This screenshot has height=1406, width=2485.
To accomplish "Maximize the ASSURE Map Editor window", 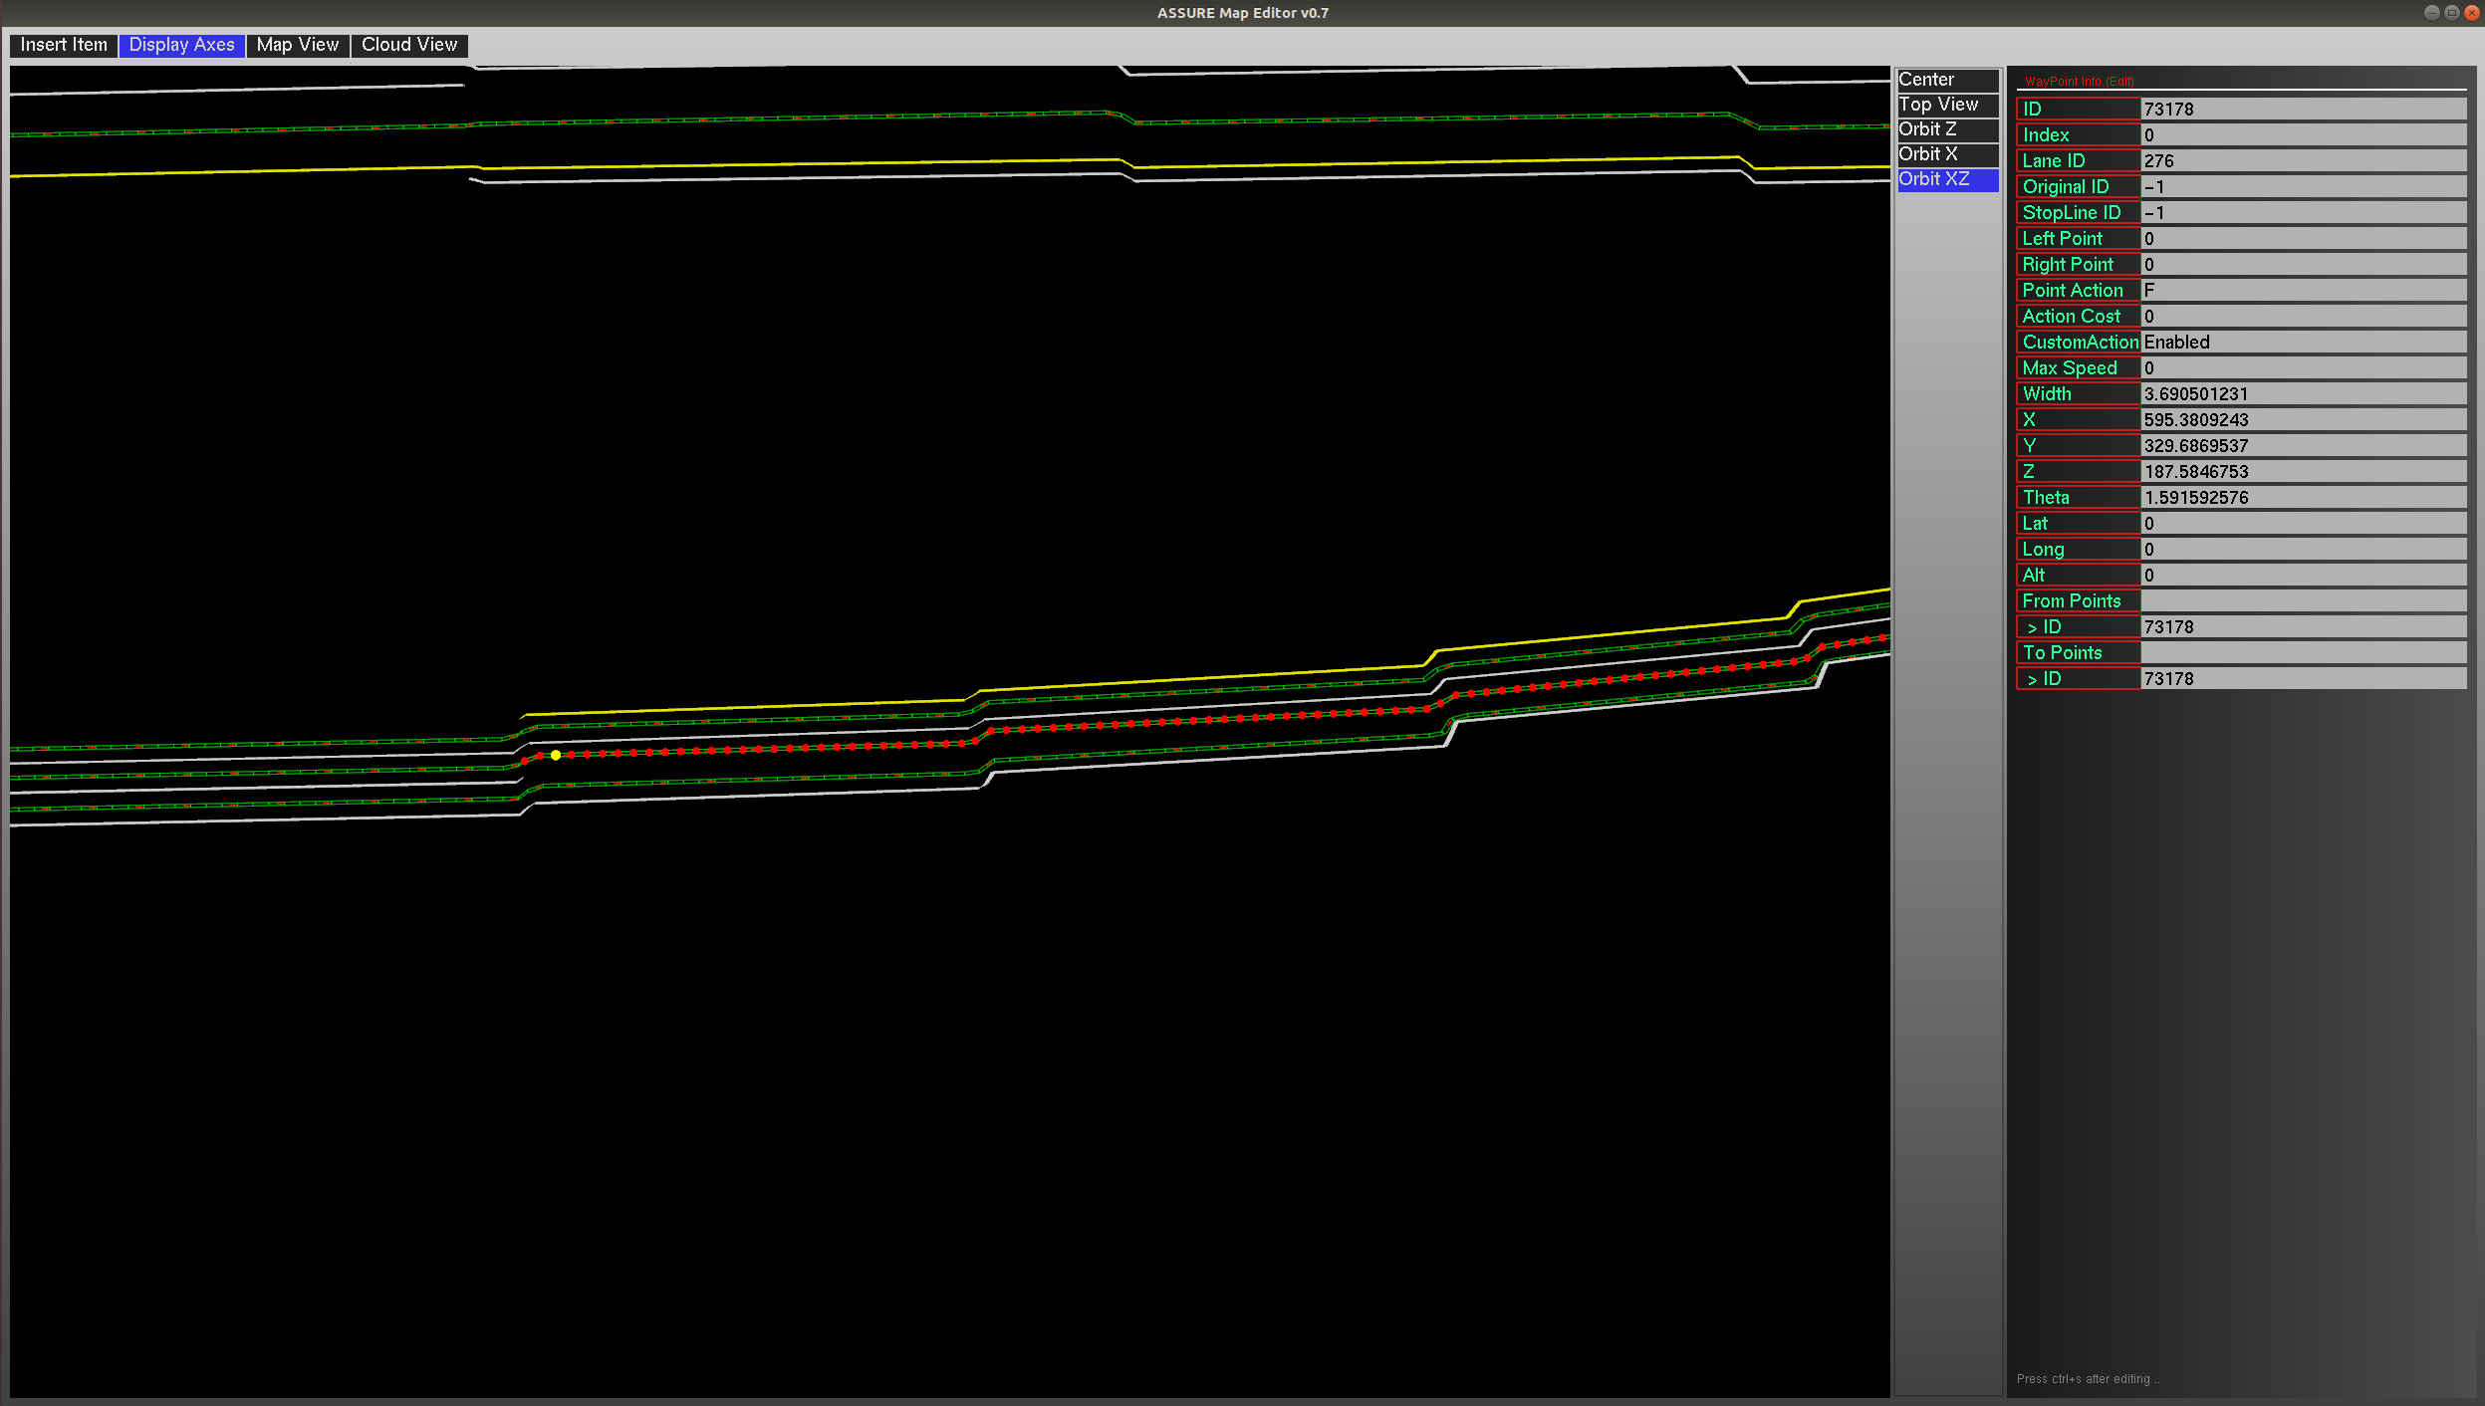I will point(2451,13).
